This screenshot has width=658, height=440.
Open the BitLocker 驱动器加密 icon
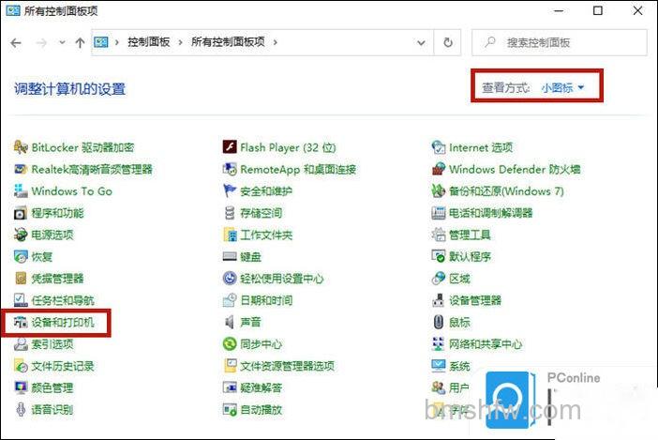click(21, 147)
